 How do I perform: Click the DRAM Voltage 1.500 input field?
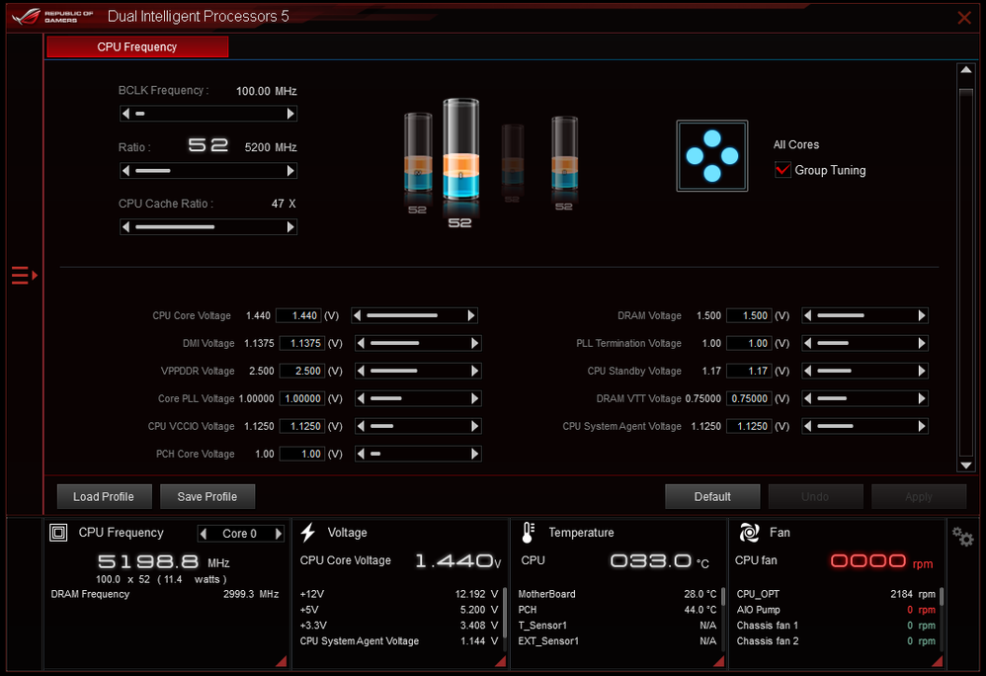pos(749,315)
